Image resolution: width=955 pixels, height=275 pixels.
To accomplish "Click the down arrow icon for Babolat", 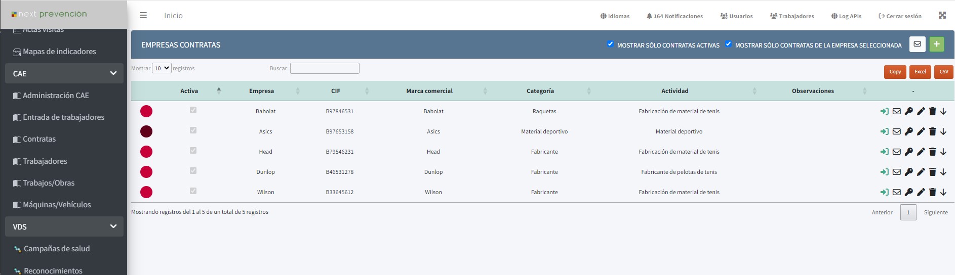I will click(943, 111).
